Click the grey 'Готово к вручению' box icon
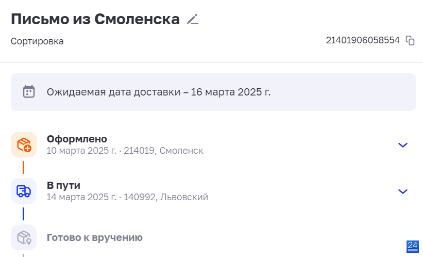Viewport: 423px width, 257px height. [24, 237]
